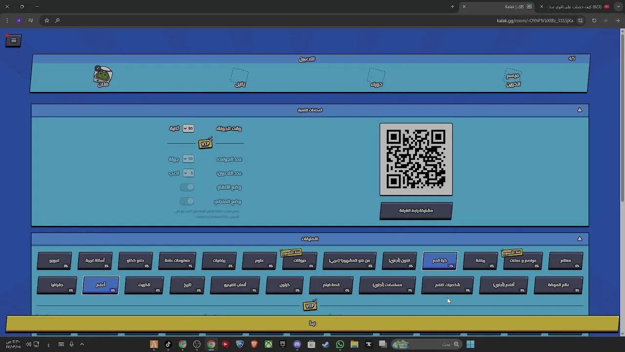Click the volume icon in the system tray
The image size is (625, 352).
(x=28, y=344)
